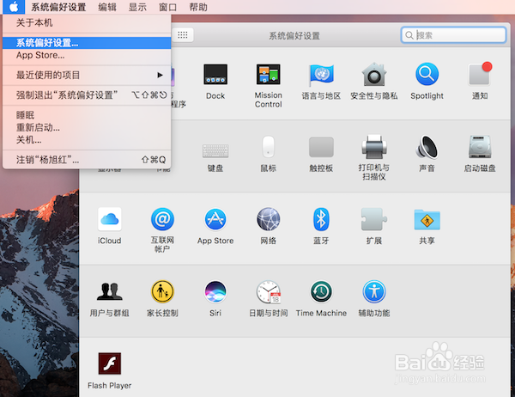This screenshot has width=515, height=397.
Task: Click the Apple menu icon
Action: 14,7
